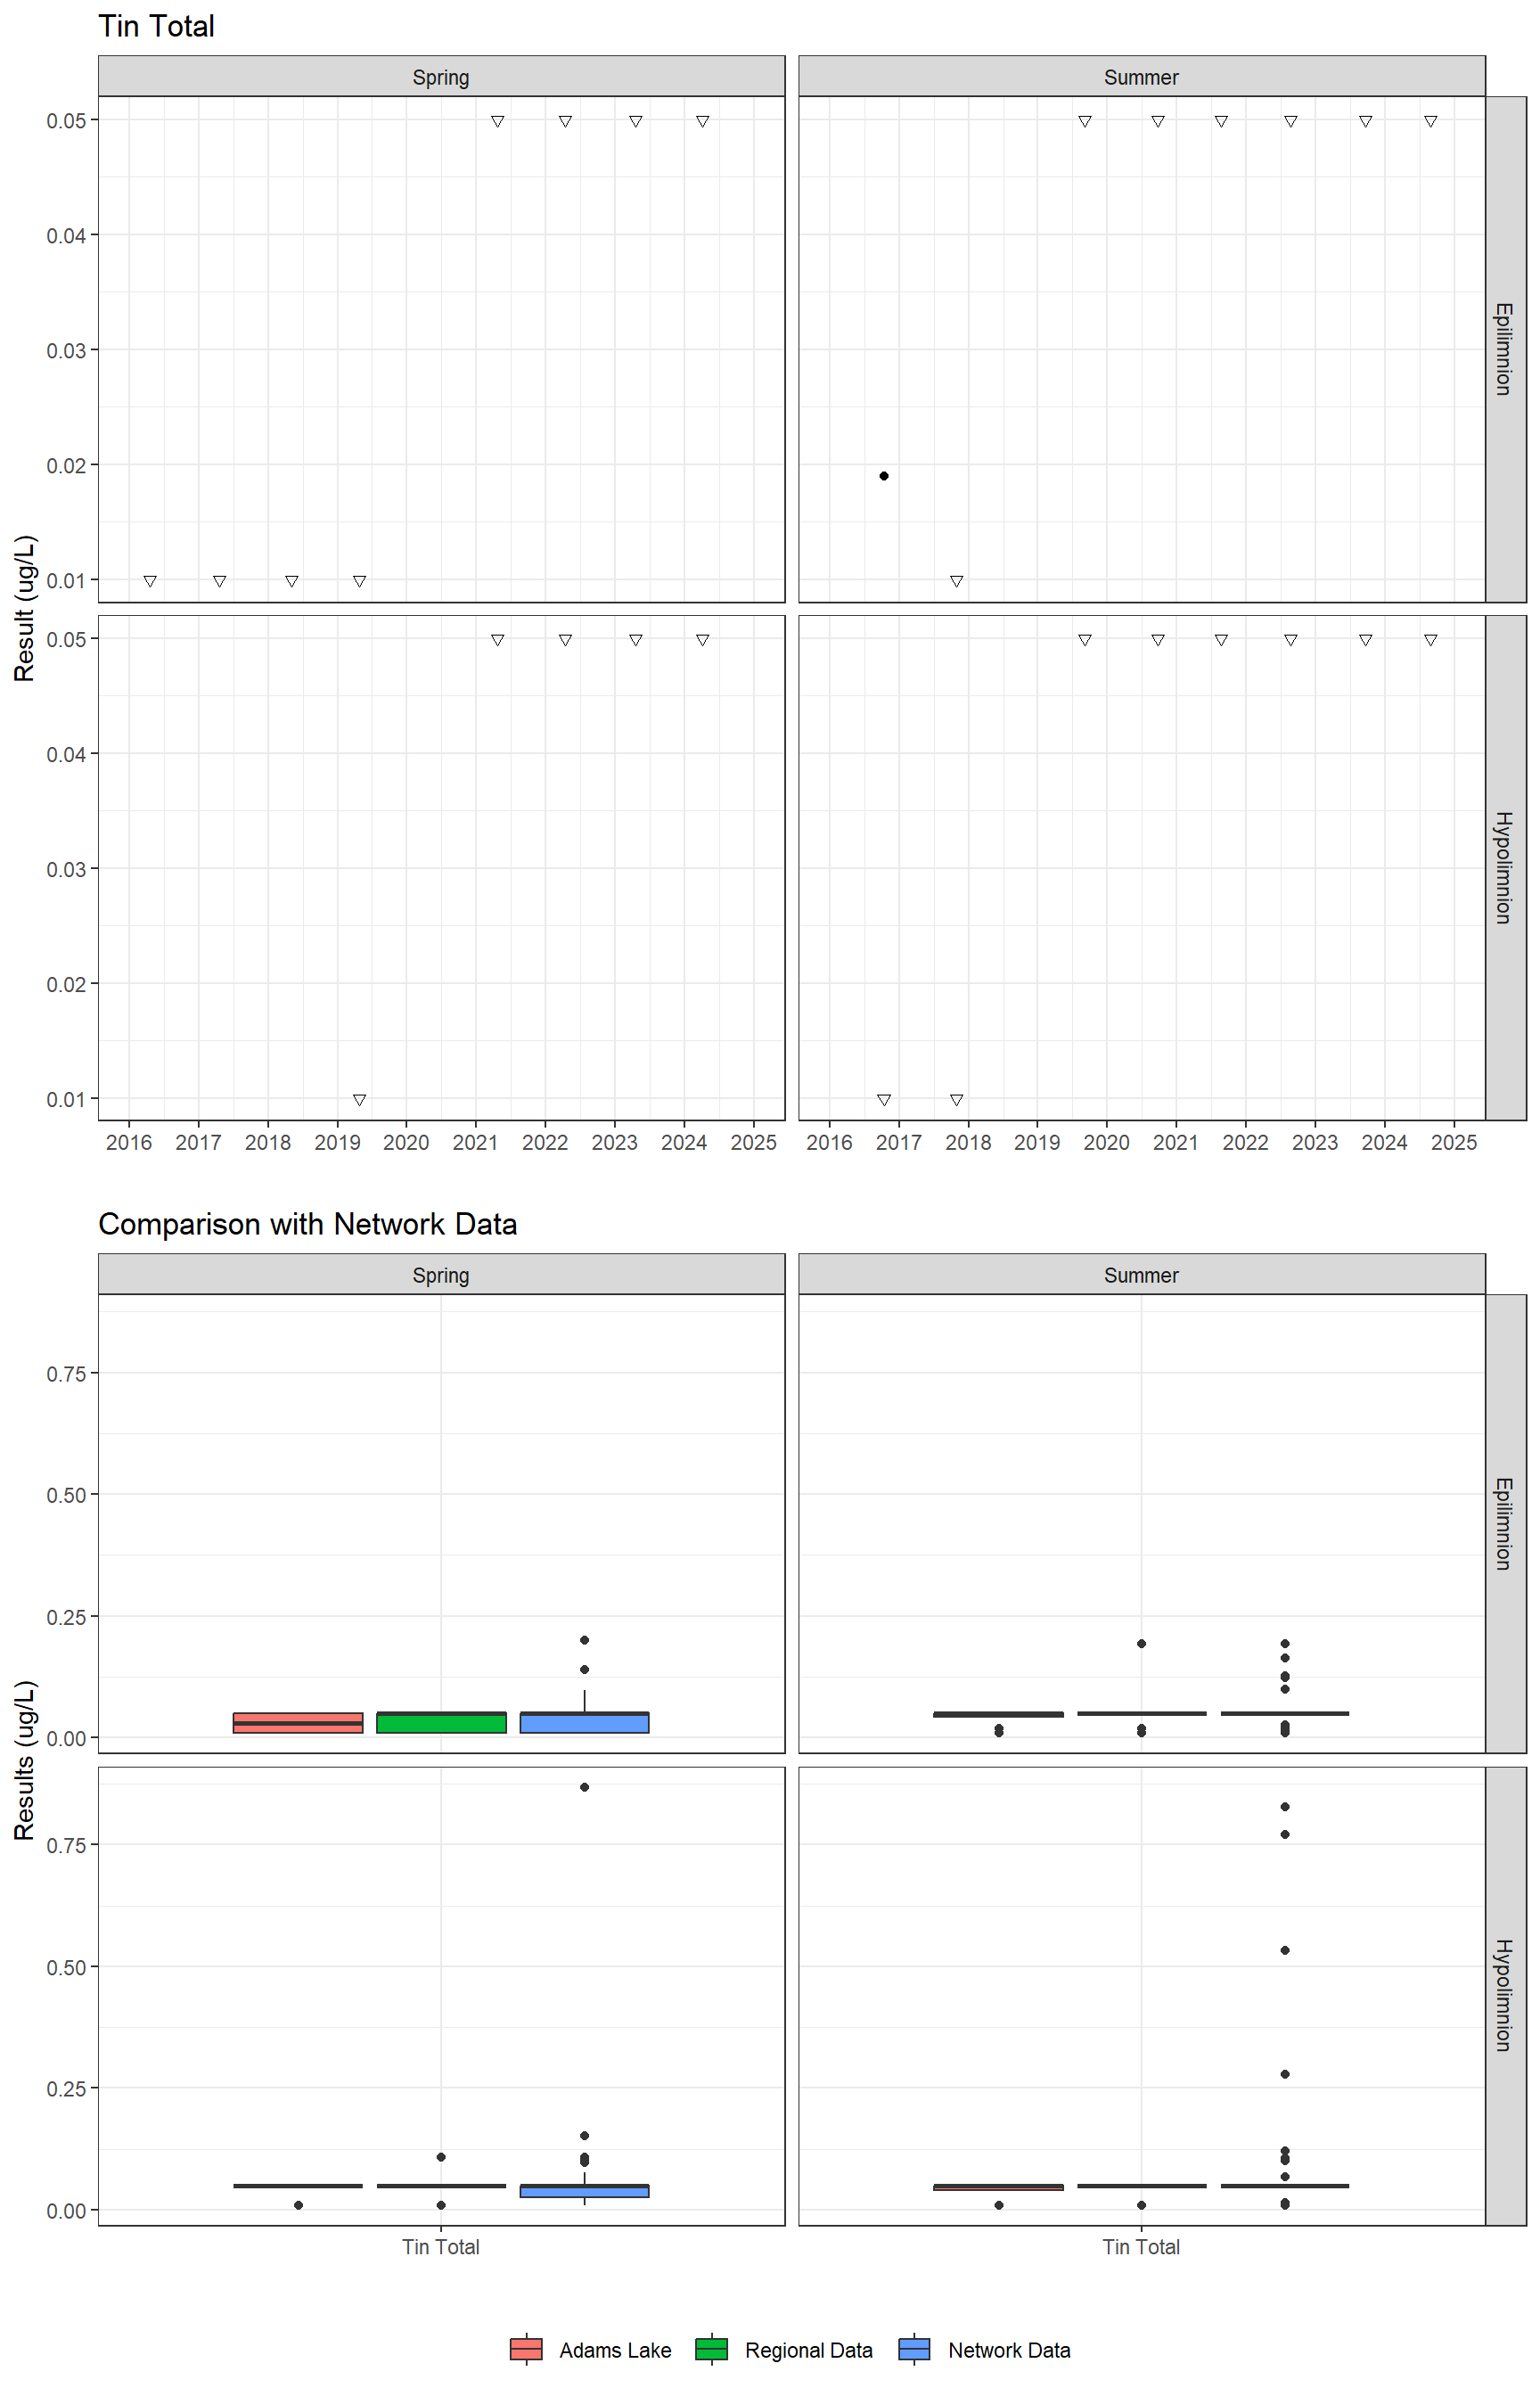Click the 2025 tick label under the Spring panel
Image resolution: width=1540 pixels, height=2396 pixels.
click(753, 1143)
